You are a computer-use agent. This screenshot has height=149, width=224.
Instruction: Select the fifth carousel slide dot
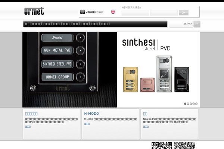[x=196, y=104]
